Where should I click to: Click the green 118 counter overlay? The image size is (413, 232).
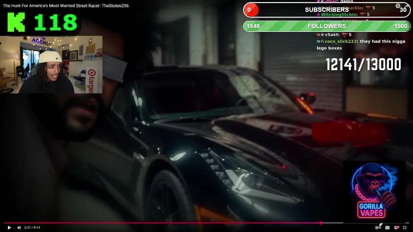[x=56, y=23]
